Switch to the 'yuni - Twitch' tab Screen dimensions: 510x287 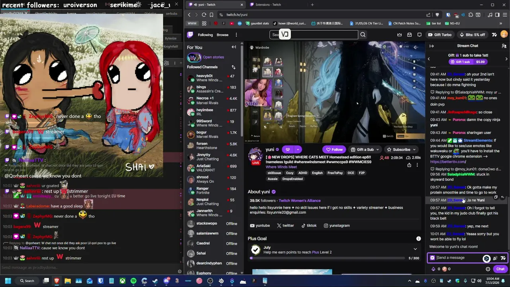(x=215, y=5)
